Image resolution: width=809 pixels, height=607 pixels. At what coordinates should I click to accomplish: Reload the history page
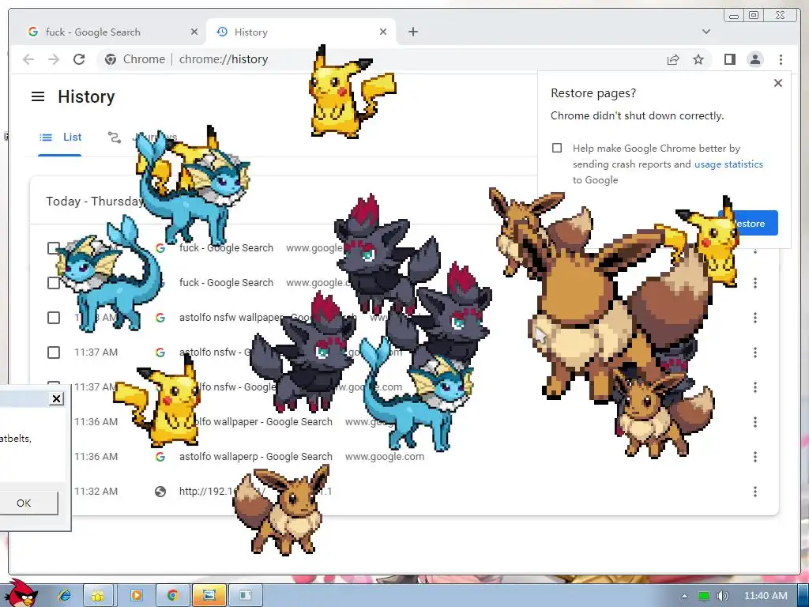tap(79, 59)
